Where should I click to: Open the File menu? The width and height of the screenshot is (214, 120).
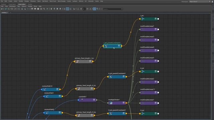[x=2, y=1]
